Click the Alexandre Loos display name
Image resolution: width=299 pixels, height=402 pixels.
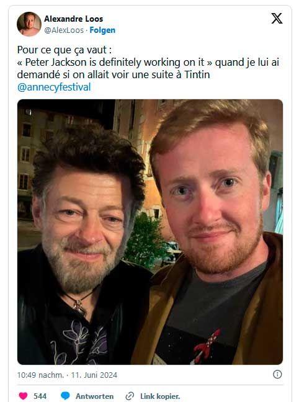74,19
